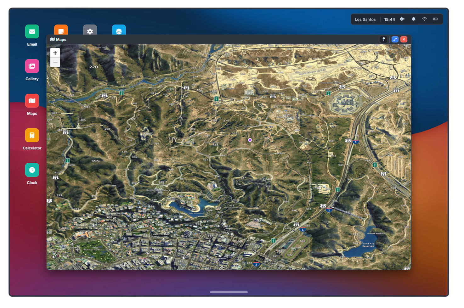Open the Clock desktop app

tap(32, 170)
